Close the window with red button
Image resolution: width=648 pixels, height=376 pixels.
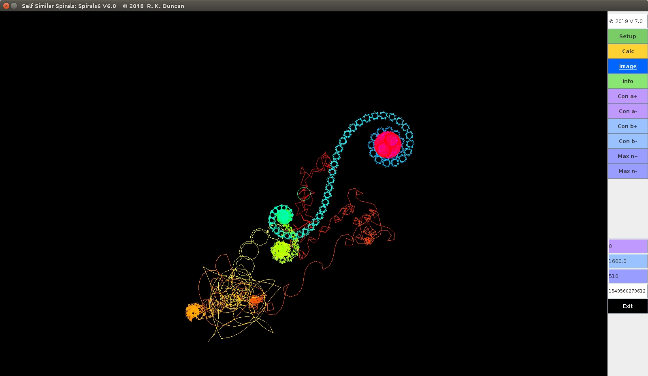pos(6,6)
